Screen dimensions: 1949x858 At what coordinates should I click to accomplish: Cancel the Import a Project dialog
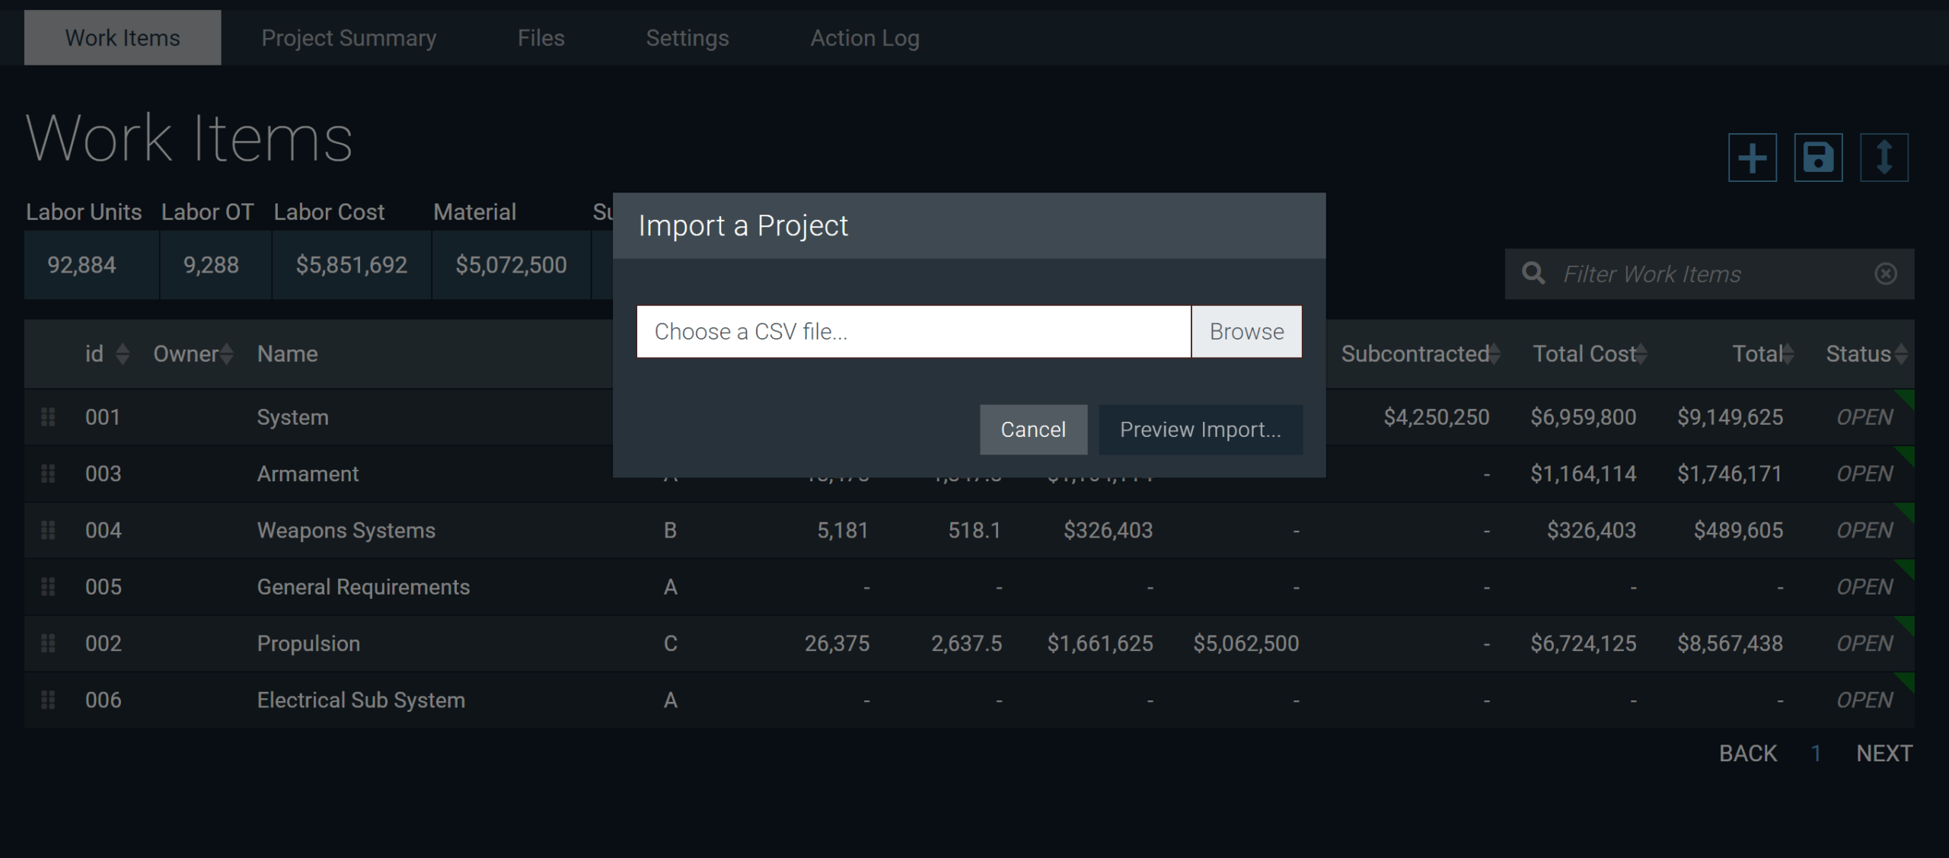[x=1032, y=429]
